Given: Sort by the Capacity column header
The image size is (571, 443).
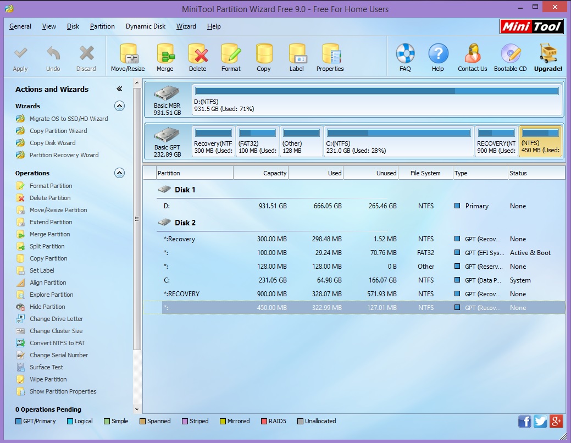Looking at the screenshot, I should coord(260,173).
